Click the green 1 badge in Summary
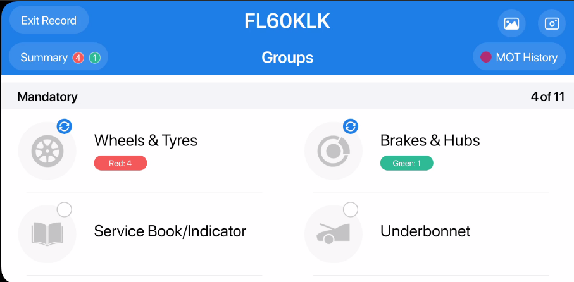 (x=94, y=58)
